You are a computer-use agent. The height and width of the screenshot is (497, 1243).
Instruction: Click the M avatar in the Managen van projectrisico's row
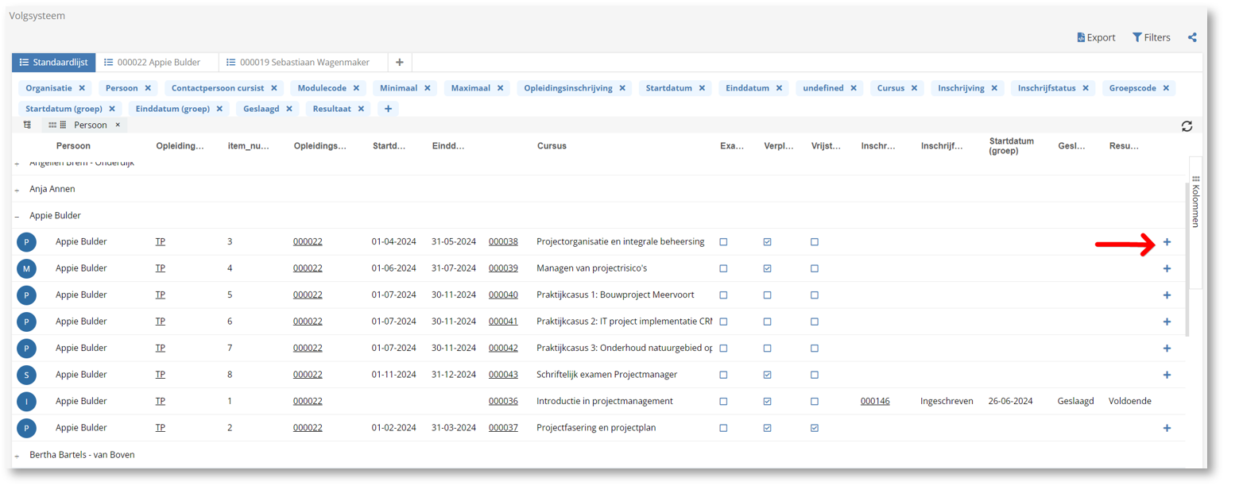click(26, 268)
